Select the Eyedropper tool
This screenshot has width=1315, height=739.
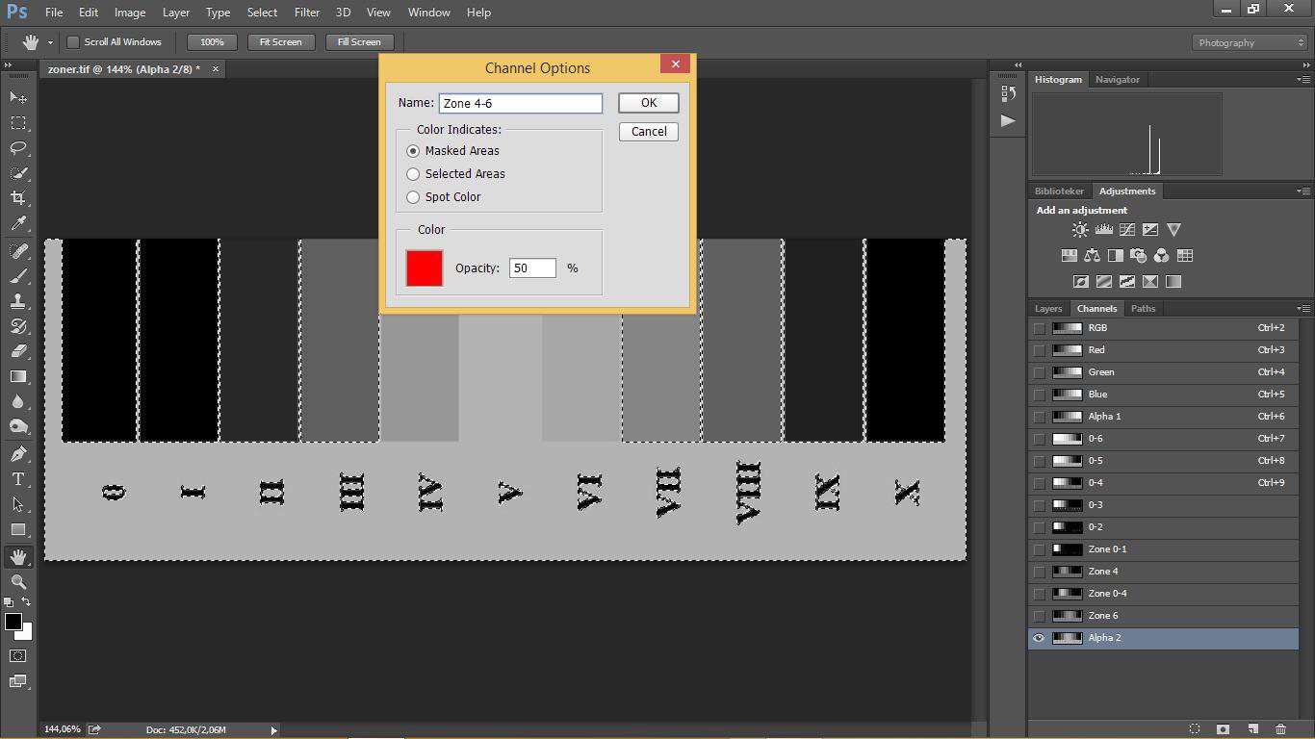click(18, 223)
